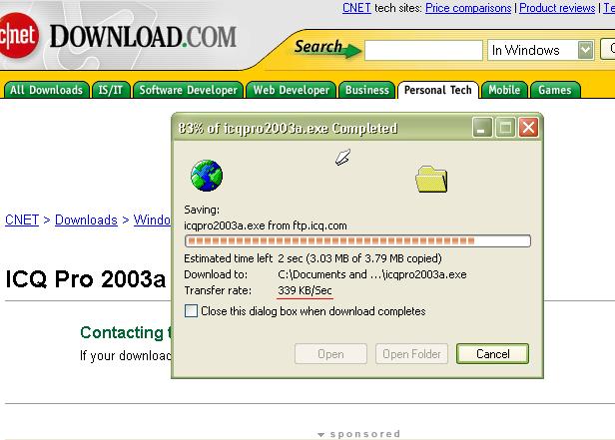
Task: Click the disabled Open button
Action: pyautogui.click(x=330, y=354)
